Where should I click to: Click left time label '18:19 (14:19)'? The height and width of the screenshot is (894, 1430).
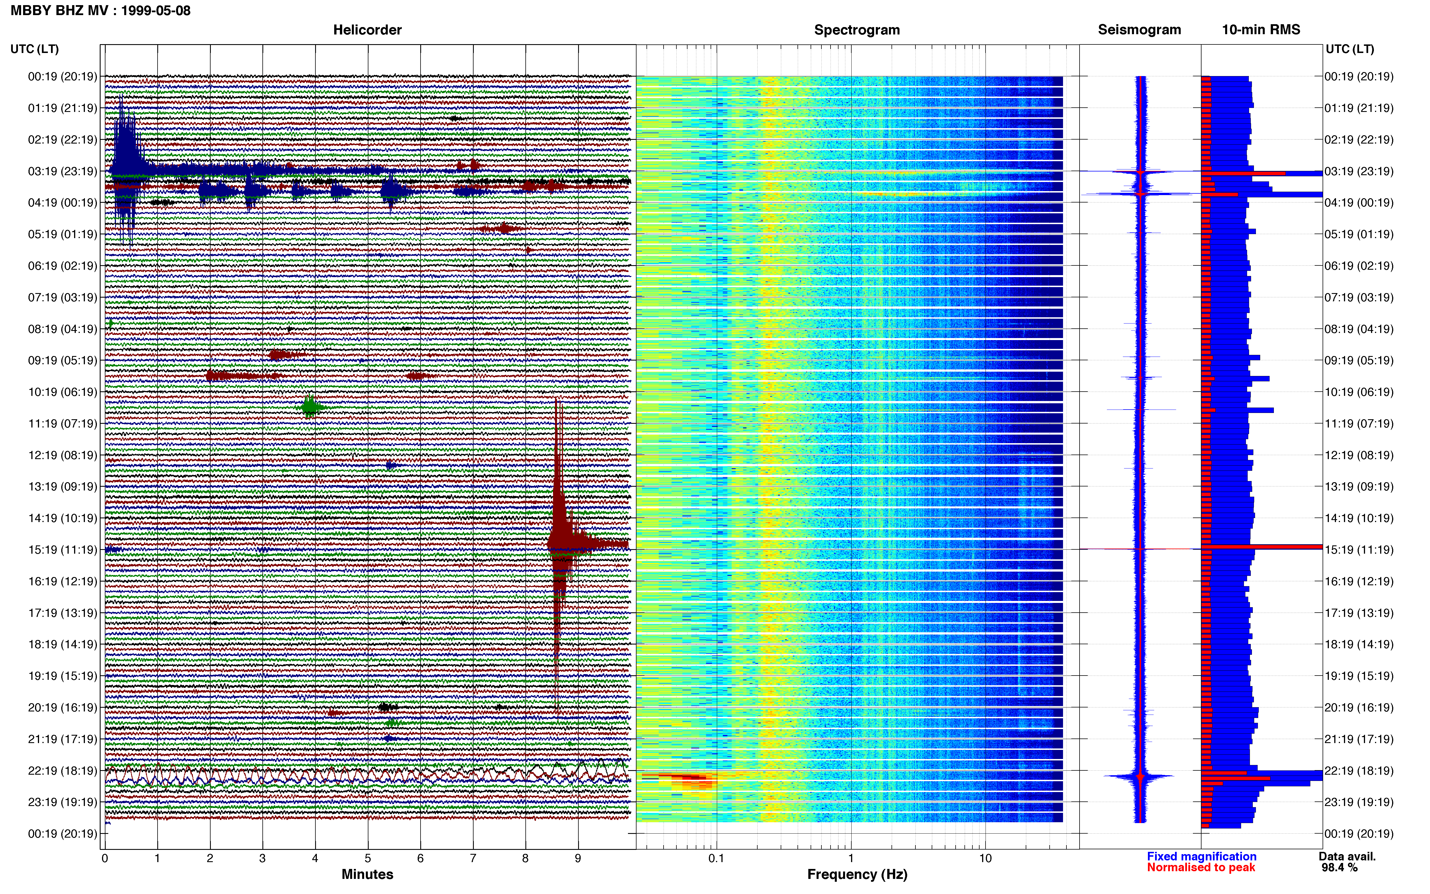pos(63,645)
